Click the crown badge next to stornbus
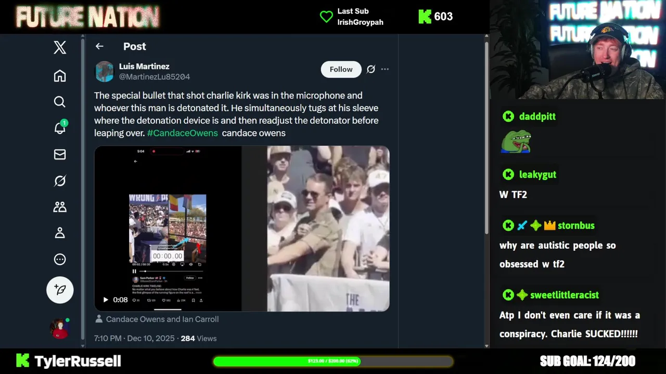Screen dimensions: 666x374 coord(549,225)
